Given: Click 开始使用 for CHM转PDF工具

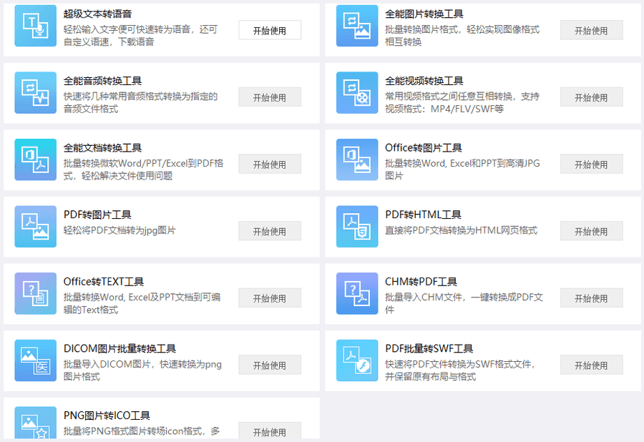Looking at the screenshot, I should tap(592, 298).
